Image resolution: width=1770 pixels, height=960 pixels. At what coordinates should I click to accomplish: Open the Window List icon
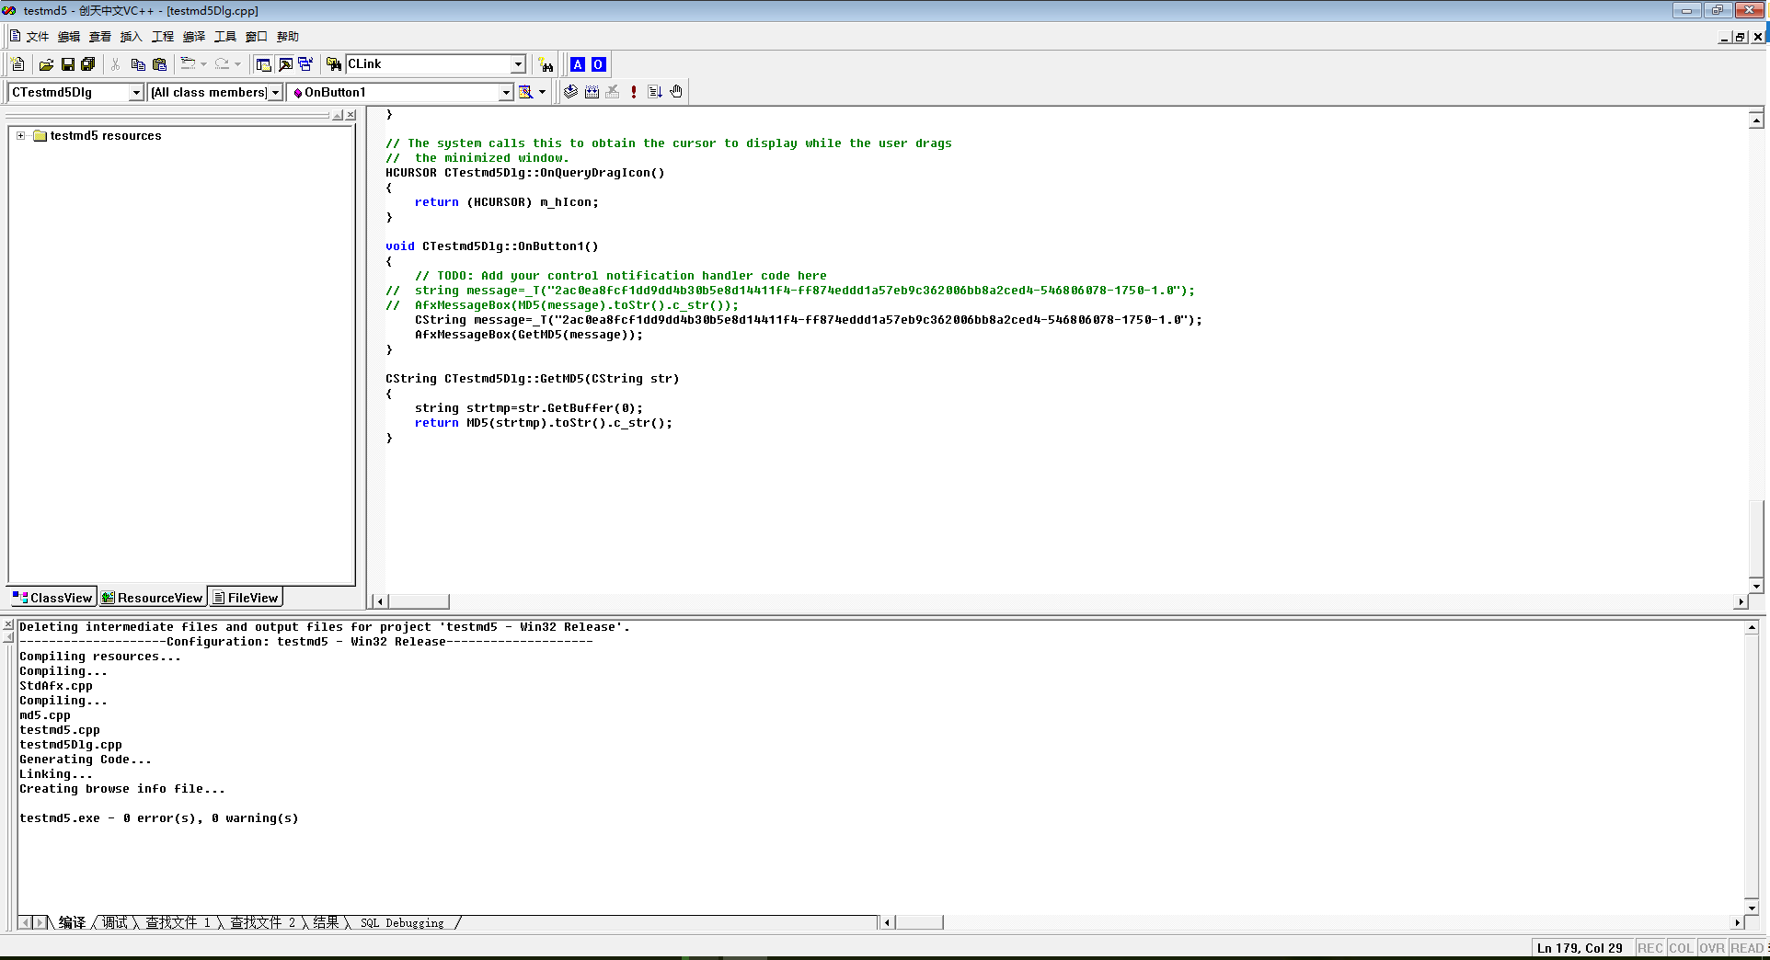click(x=305, y=64)
